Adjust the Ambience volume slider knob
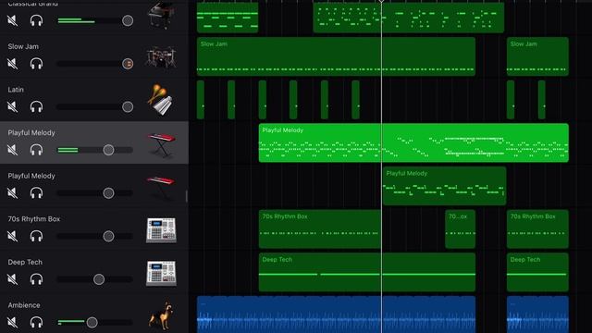 [x=92, y=322]
